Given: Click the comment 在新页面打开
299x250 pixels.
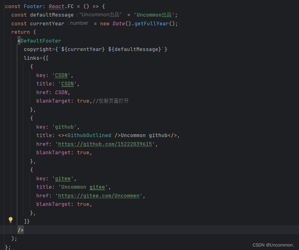Looking at the screenshot, I should 111,101.
